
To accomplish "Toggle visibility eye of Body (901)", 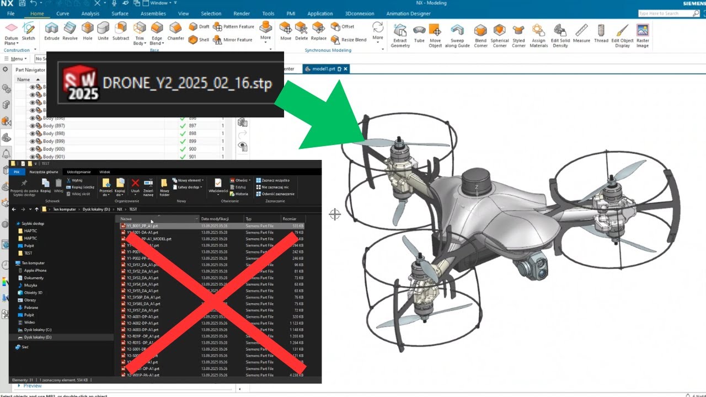I will [33, 157].
